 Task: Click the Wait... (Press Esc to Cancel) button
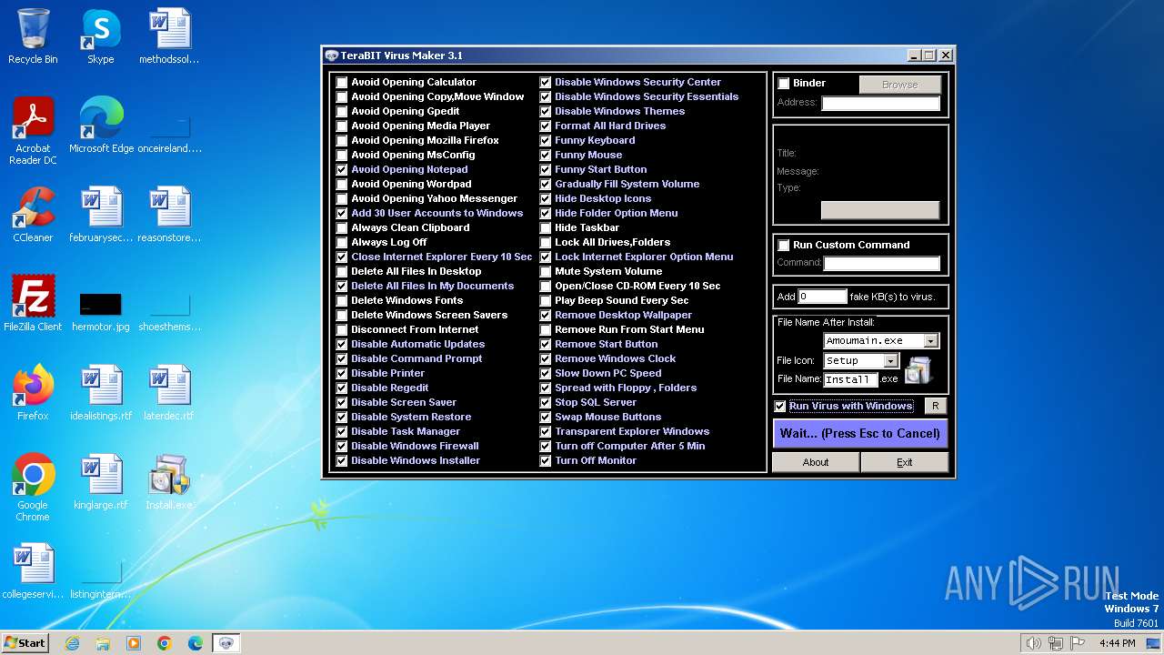[860, 433]
